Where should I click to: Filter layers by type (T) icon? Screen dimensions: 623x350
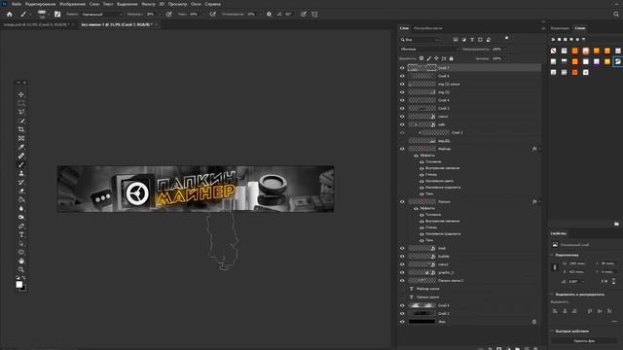point(472,40)
